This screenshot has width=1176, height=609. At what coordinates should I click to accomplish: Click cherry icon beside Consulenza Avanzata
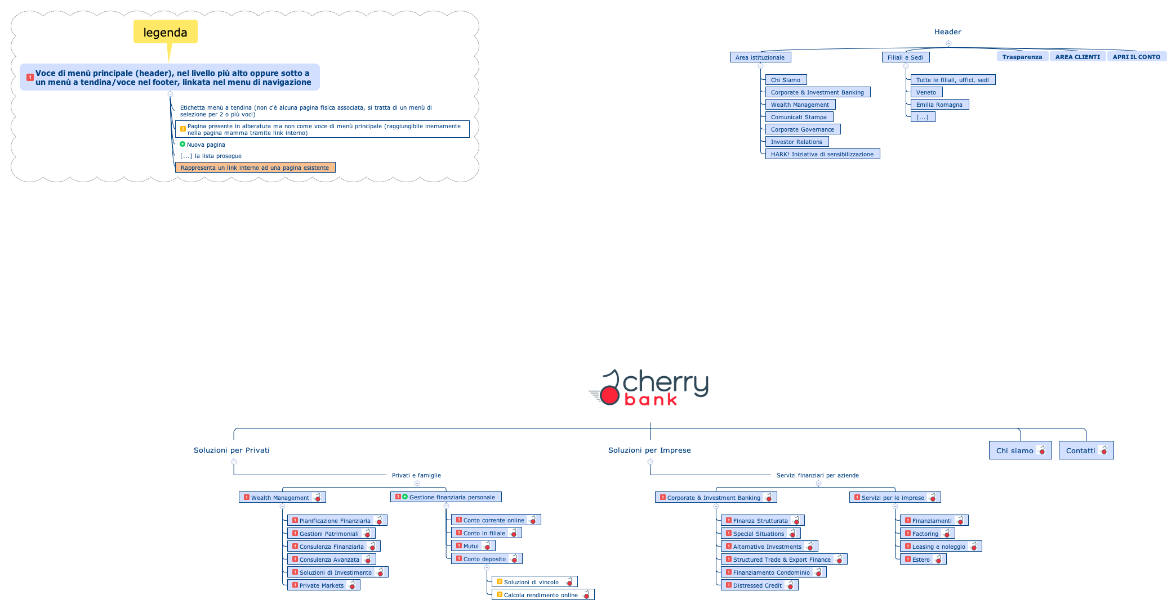[368, 559]
